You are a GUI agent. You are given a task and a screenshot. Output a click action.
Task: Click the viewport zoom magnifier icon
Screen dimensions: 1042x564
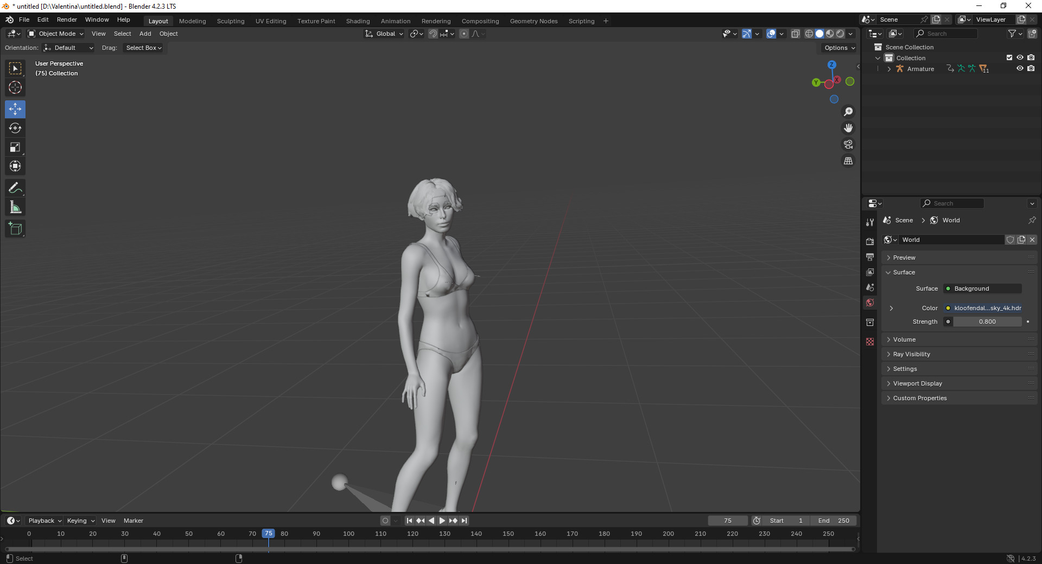tap(848, 112)
